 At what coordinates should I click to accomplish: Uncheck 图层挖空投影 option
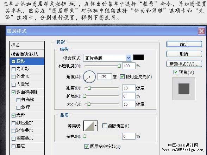87,146
